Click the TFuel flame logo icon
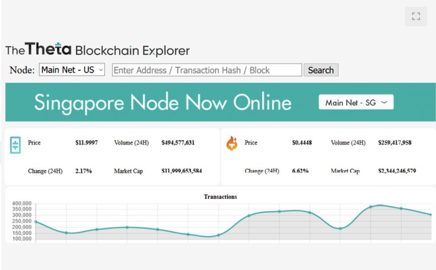This screenshot has height=270, width=436. [232, 143]
